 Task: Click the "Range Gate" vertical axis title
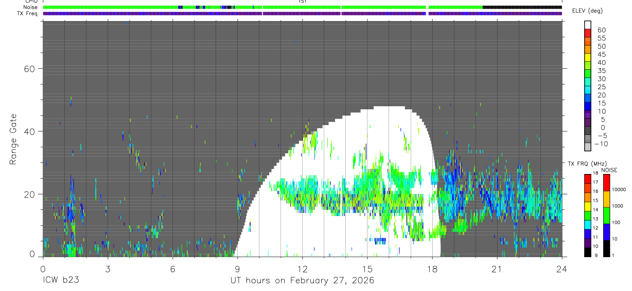click(13, 139)
